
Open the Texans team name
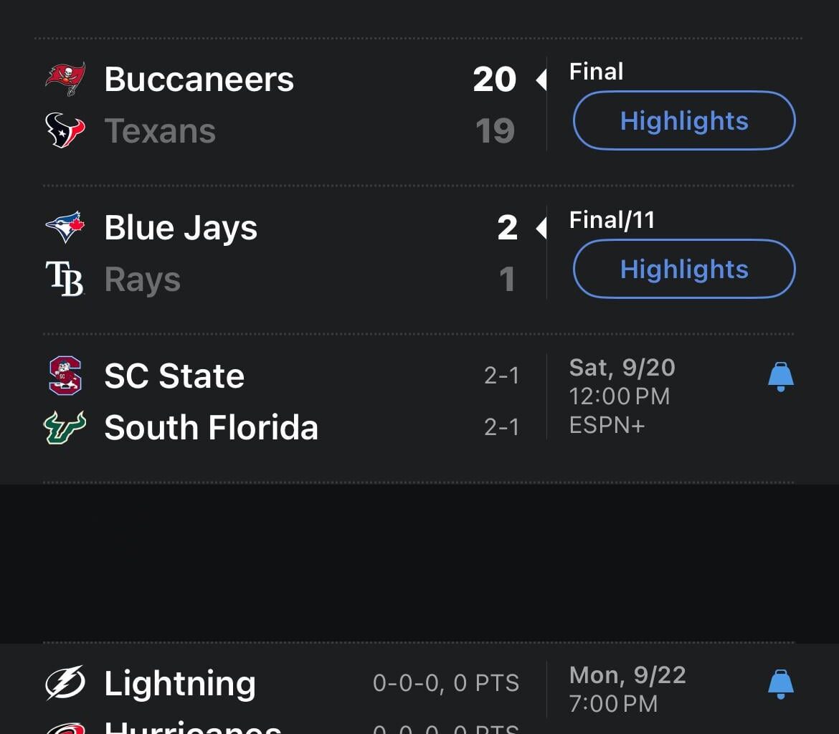[x=160, y=131]
